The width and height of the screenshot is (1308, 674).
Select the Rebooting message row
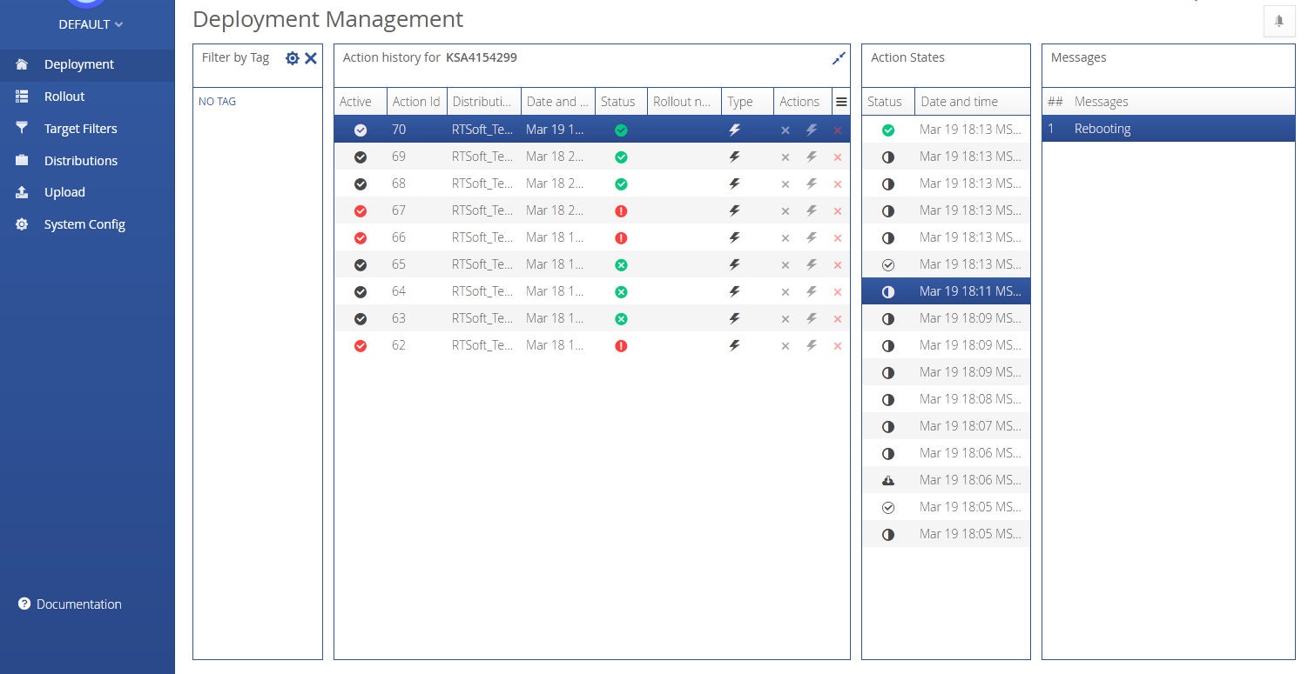pos(1168,129)
